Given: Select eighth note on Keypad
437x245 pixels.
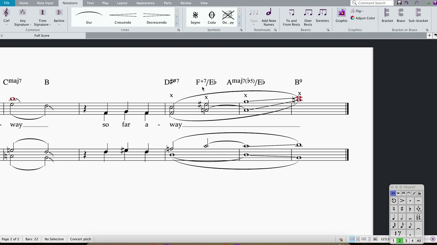Looking at the screenshot, I should click(x=410, y=225).
